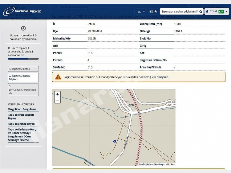Click the BELEN value in Mahalle/Köy row

92,38
